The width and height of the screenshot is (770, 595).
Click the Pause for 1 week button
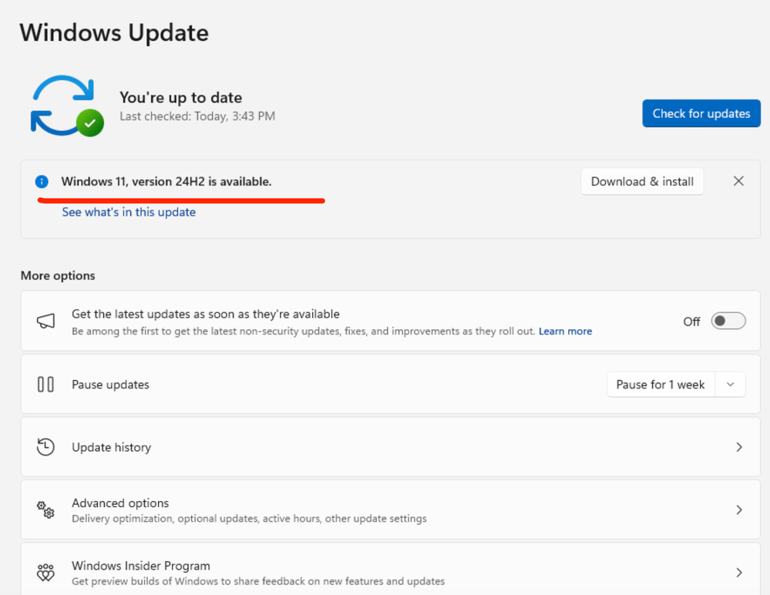click(x=661, y=385)
